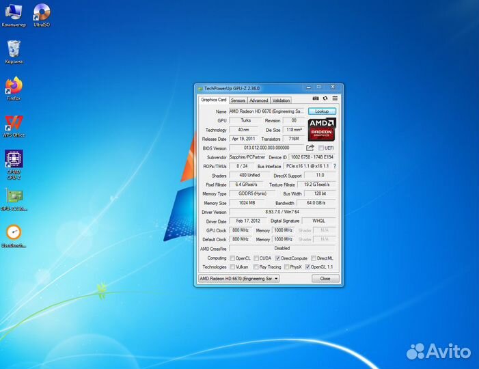Open the Компьютер desktop icon
The image size is (479, 369).
click(x=14, y=14)
